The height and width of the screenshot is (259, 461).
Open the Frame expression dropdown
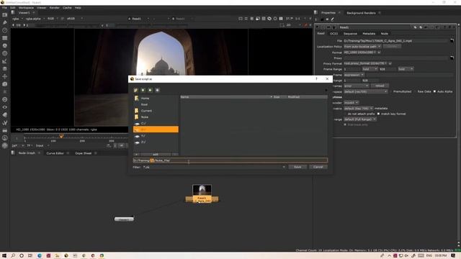pyautogui.click(x=354, y=75)
